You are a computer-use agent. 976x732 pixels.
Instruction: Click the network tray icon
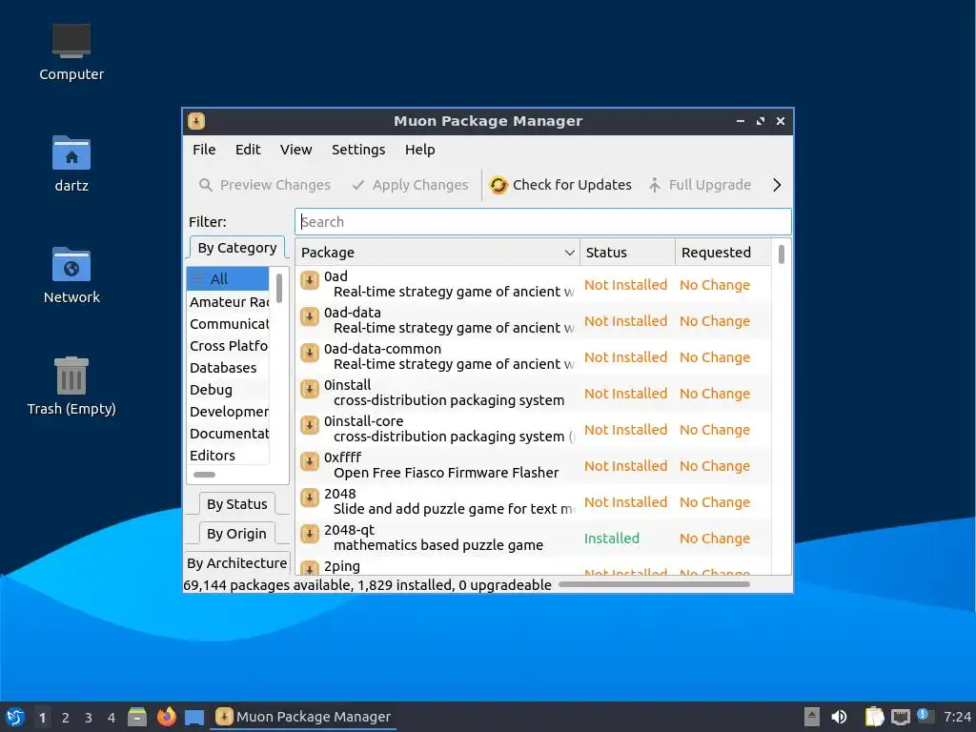pyautogui.click(x=900, y=717)
